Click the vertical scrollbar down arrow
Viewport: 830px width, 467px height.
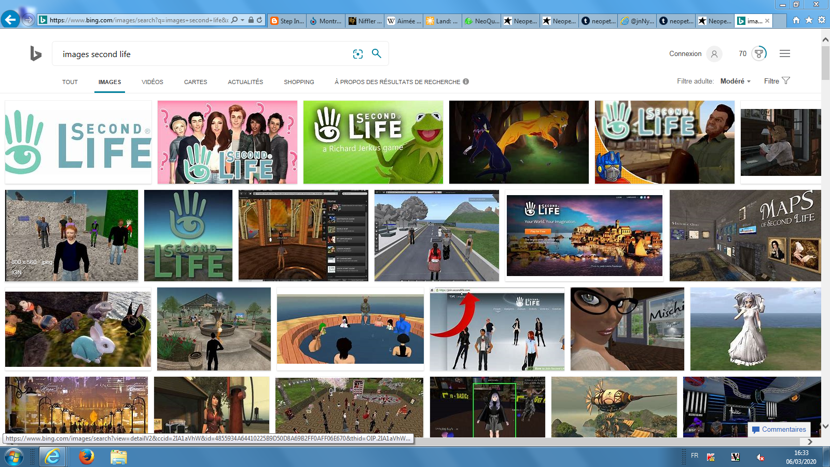825,426
